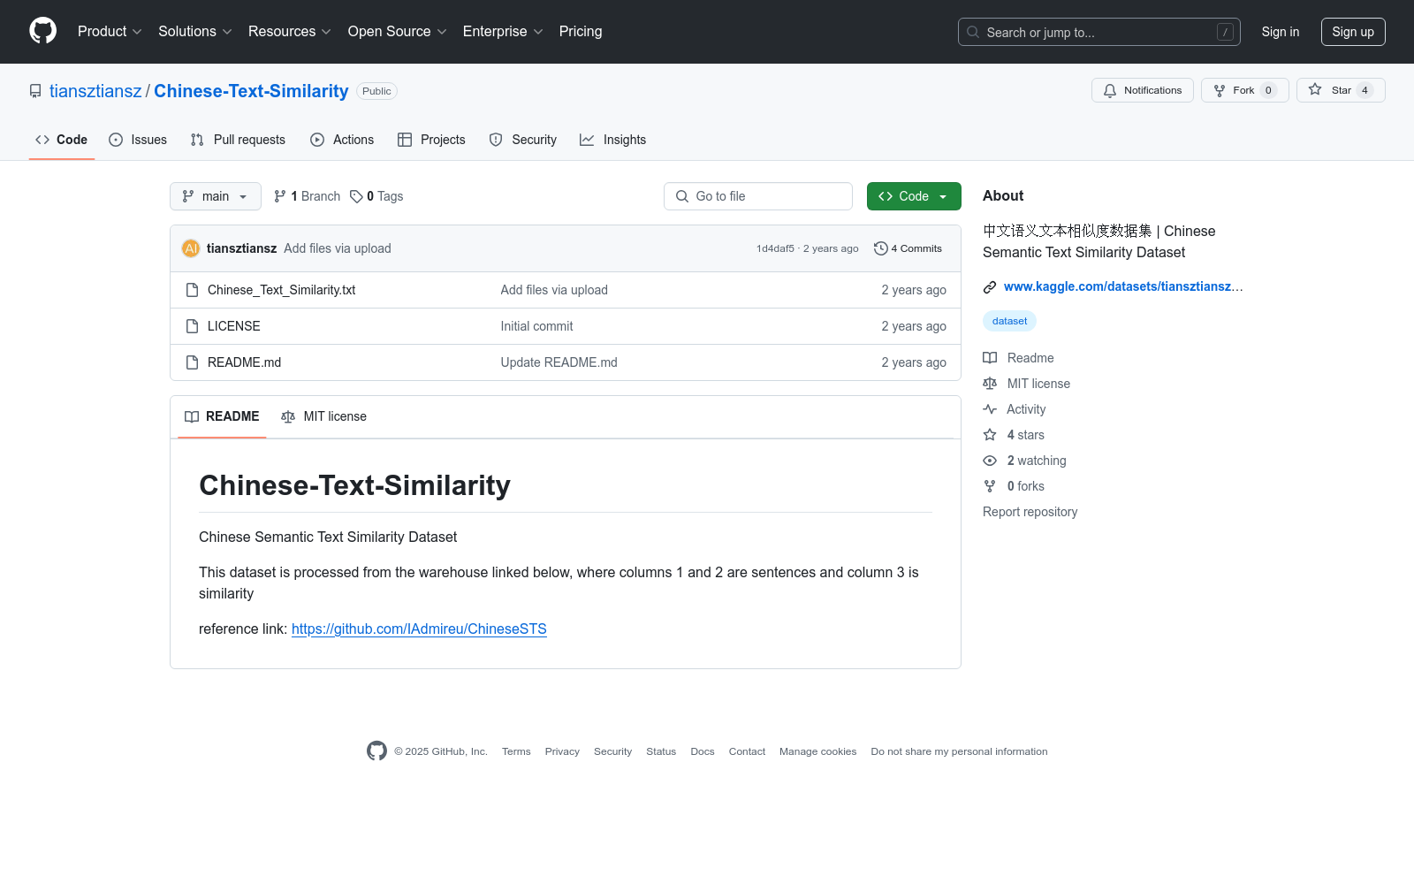Open the README.md file
The width and height of the screenshot is (1414, 884).
point(245,362)
